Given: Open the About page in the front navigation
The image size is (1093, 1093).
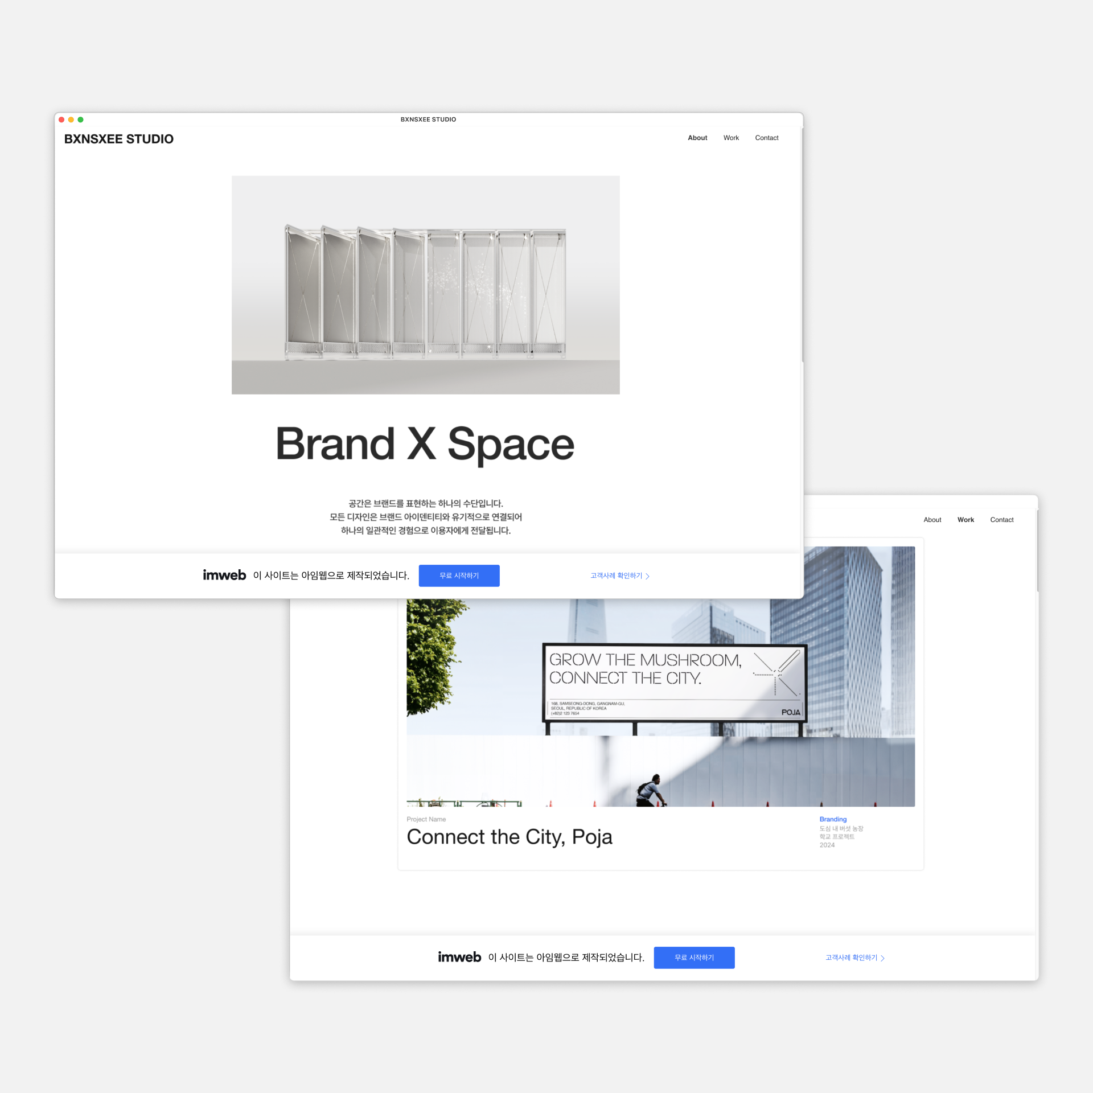Looking at the screenshot, I should tap(697, 138).
